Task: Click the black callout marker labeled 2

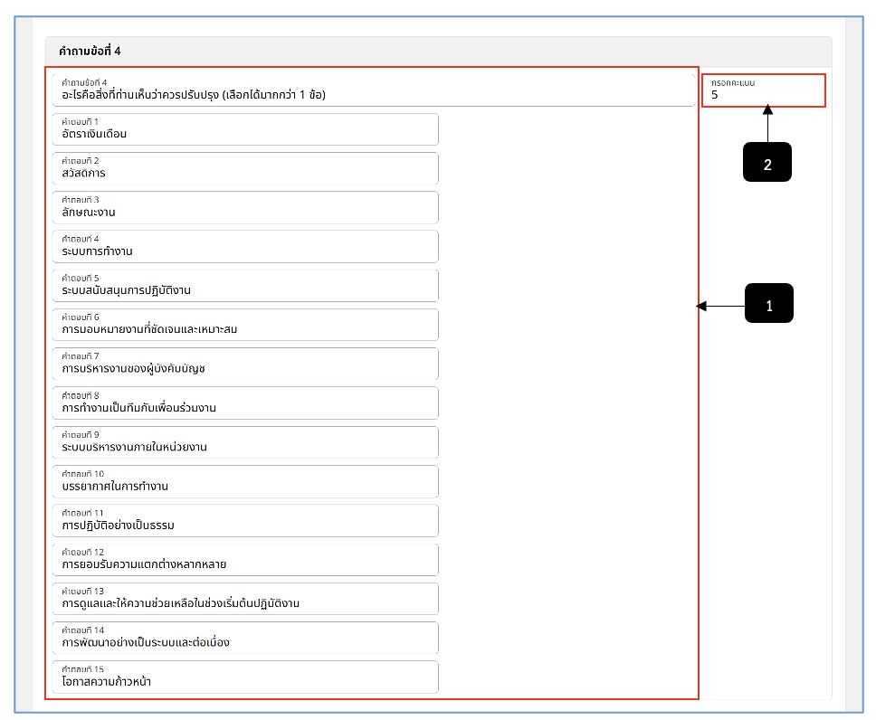Action: pyautogui.click(x=767, y=162)
